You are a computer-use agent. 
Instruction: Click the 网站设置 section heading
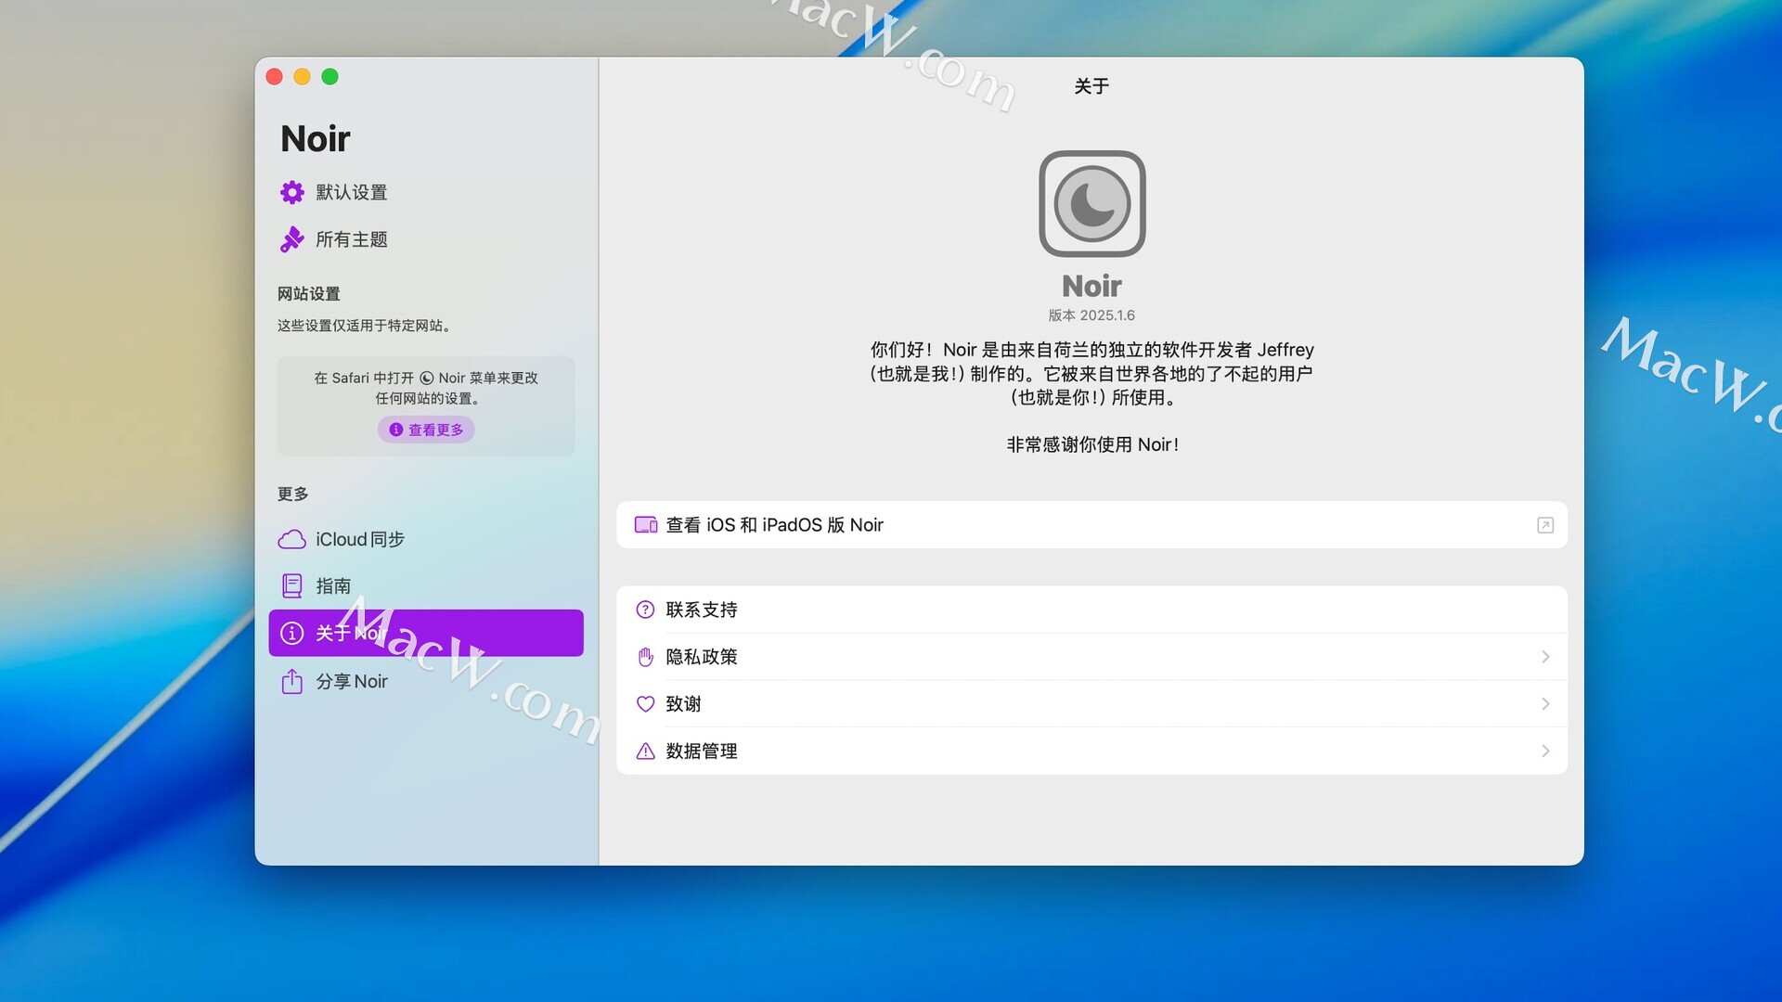point(308,294)
